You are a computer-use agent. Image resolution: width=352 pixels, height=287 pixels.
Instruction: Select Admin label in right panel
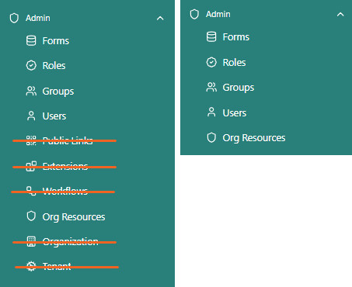[x=218, y=14]
